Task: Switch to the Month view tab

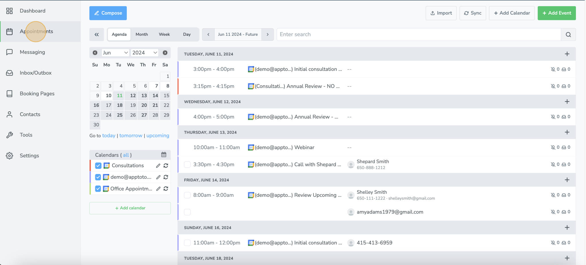Action: (x=142, y=34)
